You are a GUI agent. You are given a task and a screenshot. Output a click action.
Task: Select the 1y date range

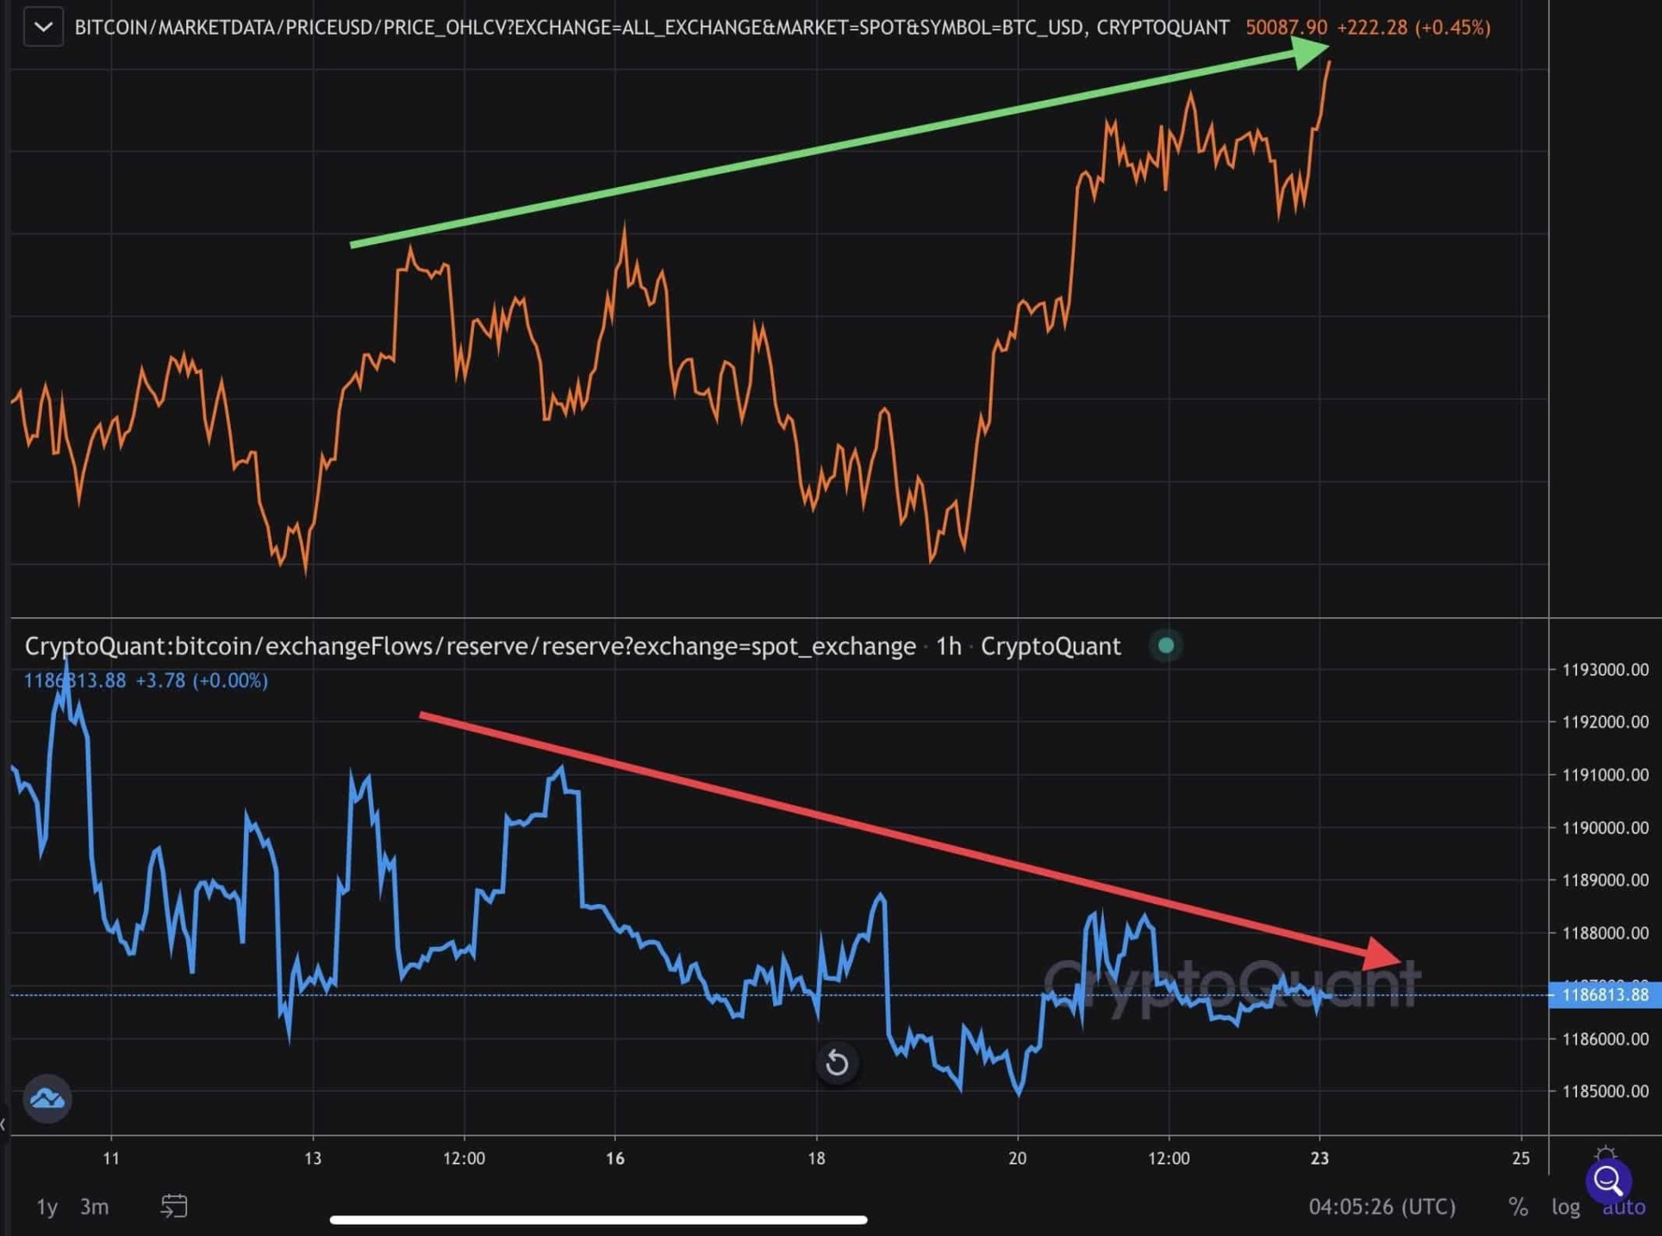coord(47,1206)
